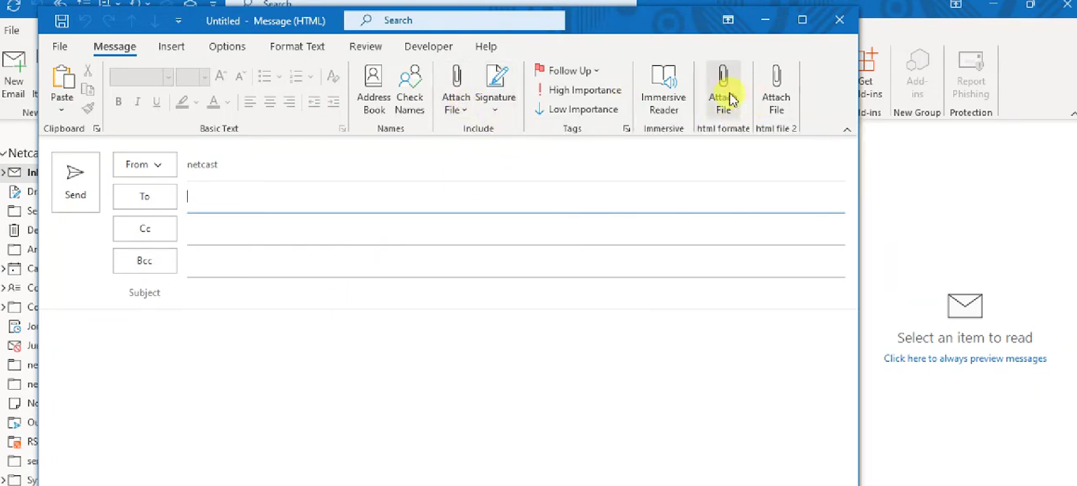
Task: Open Immersive Reader
Action: (664, 90)
